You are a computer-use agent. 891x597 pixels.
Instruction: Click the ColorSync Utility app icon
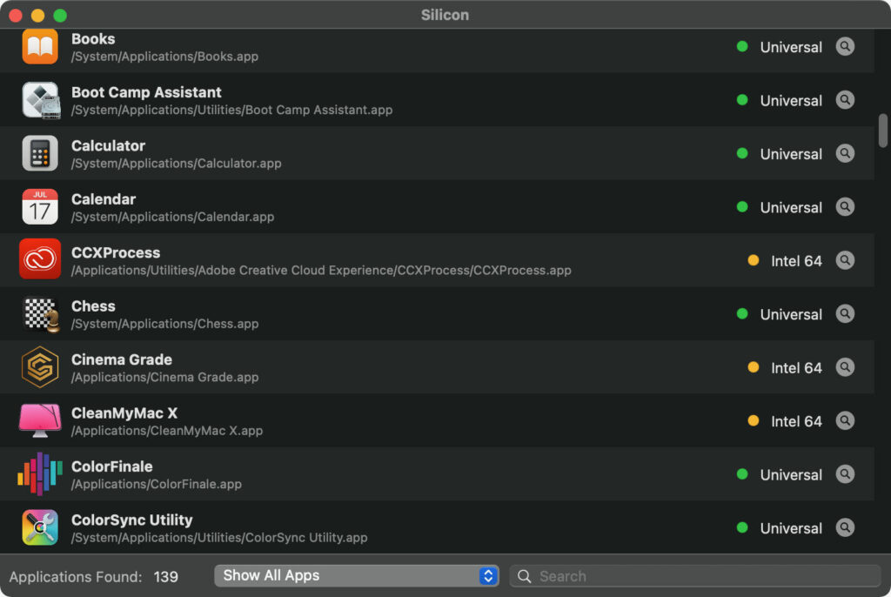(x=40, y=527)
